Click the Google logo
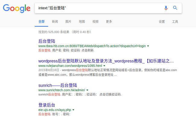Viewport: 196px width, 117px height. coord(17,8)
